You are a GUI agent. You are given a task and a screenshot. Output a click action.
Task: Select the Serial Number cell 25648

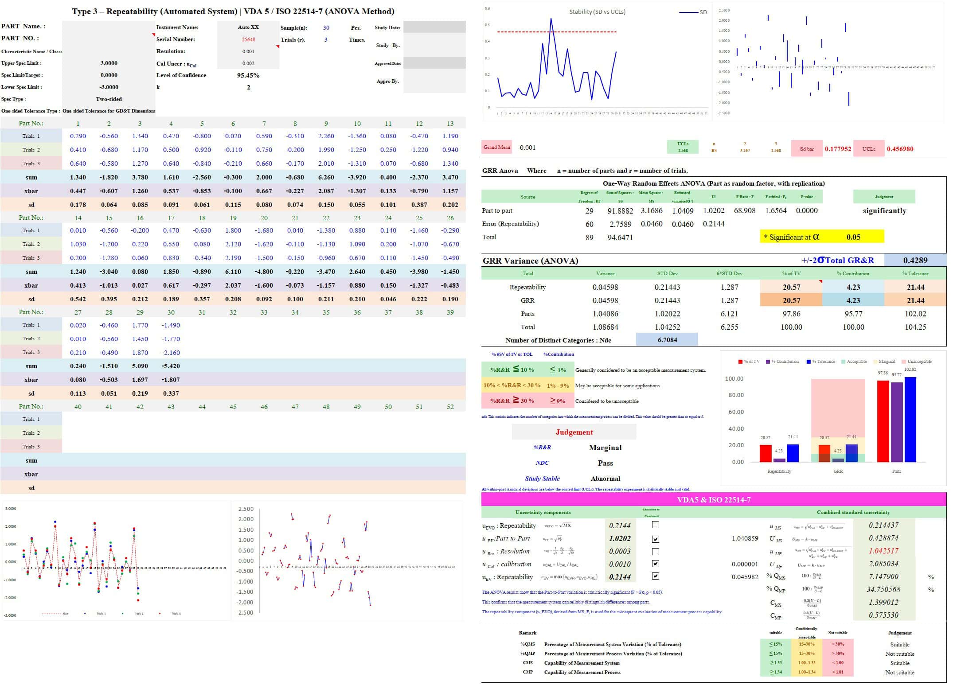248,39
